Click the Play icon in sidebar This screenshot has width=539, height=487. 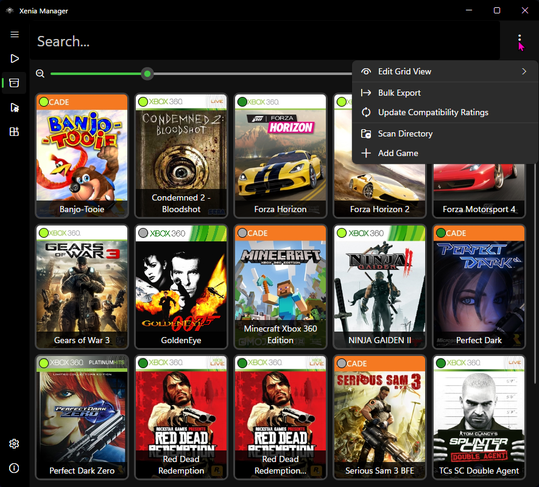coord(15,59)
